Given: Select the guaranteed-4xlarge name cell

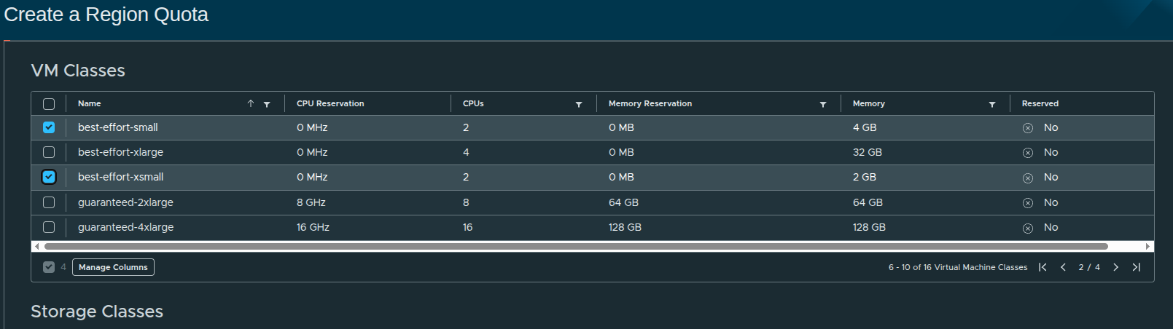Looking at the screenshot, I should [x=125, y=227].
